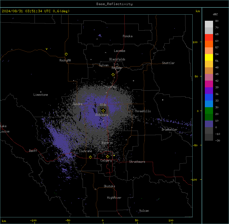Click the Sundre city label
This screenshot has height=224, width=229.
point(78,104)
